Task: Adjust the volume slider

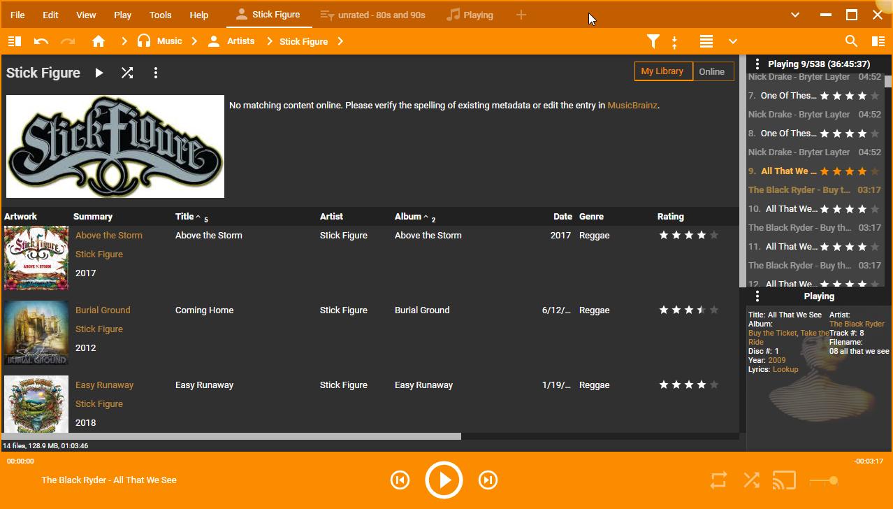Action: pyautogui.click(x=825, y=480)
